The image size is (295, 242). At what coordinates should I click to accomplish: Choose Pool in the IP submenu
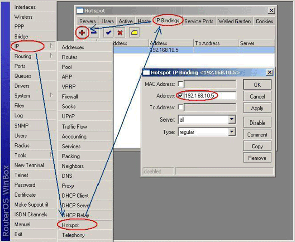tap(85, 67)
